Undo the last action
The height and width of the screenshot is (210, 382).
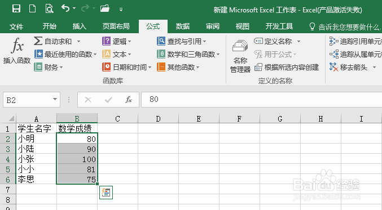(65, 8)
